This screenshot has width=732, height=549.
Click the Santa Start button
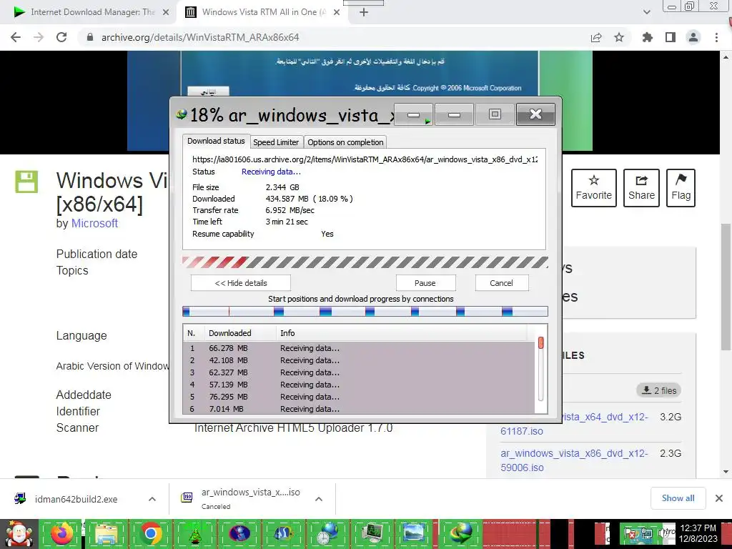(19, 533)
